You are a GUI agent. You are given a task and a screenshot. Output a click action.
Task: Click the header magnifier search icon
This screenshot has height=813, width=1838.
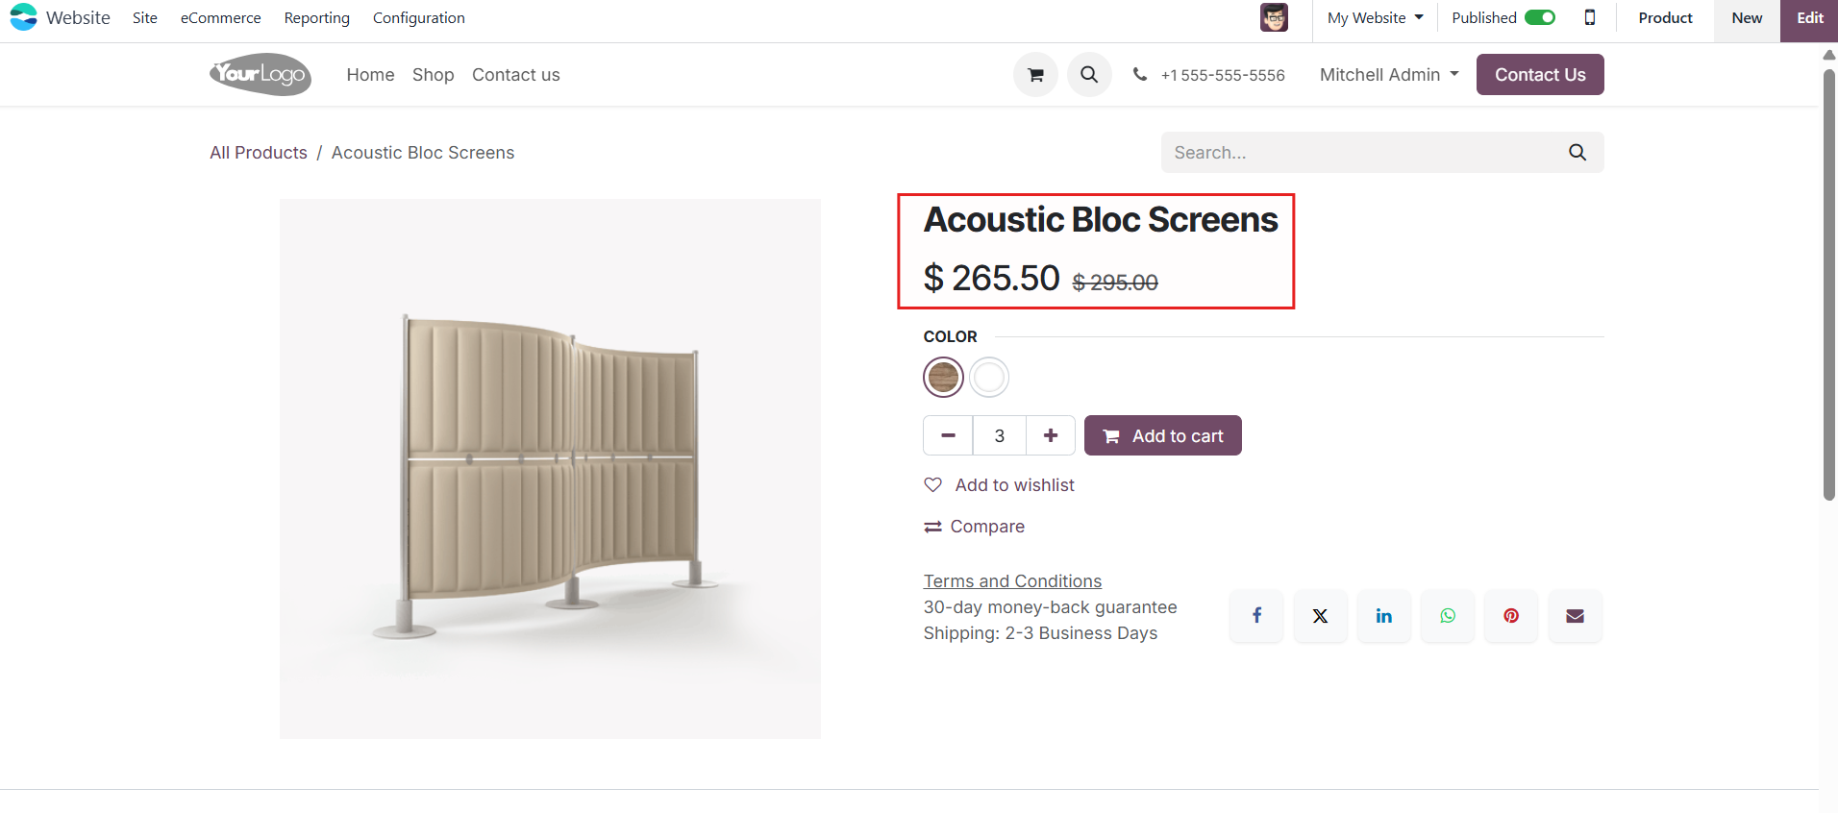coord(1089,75)
